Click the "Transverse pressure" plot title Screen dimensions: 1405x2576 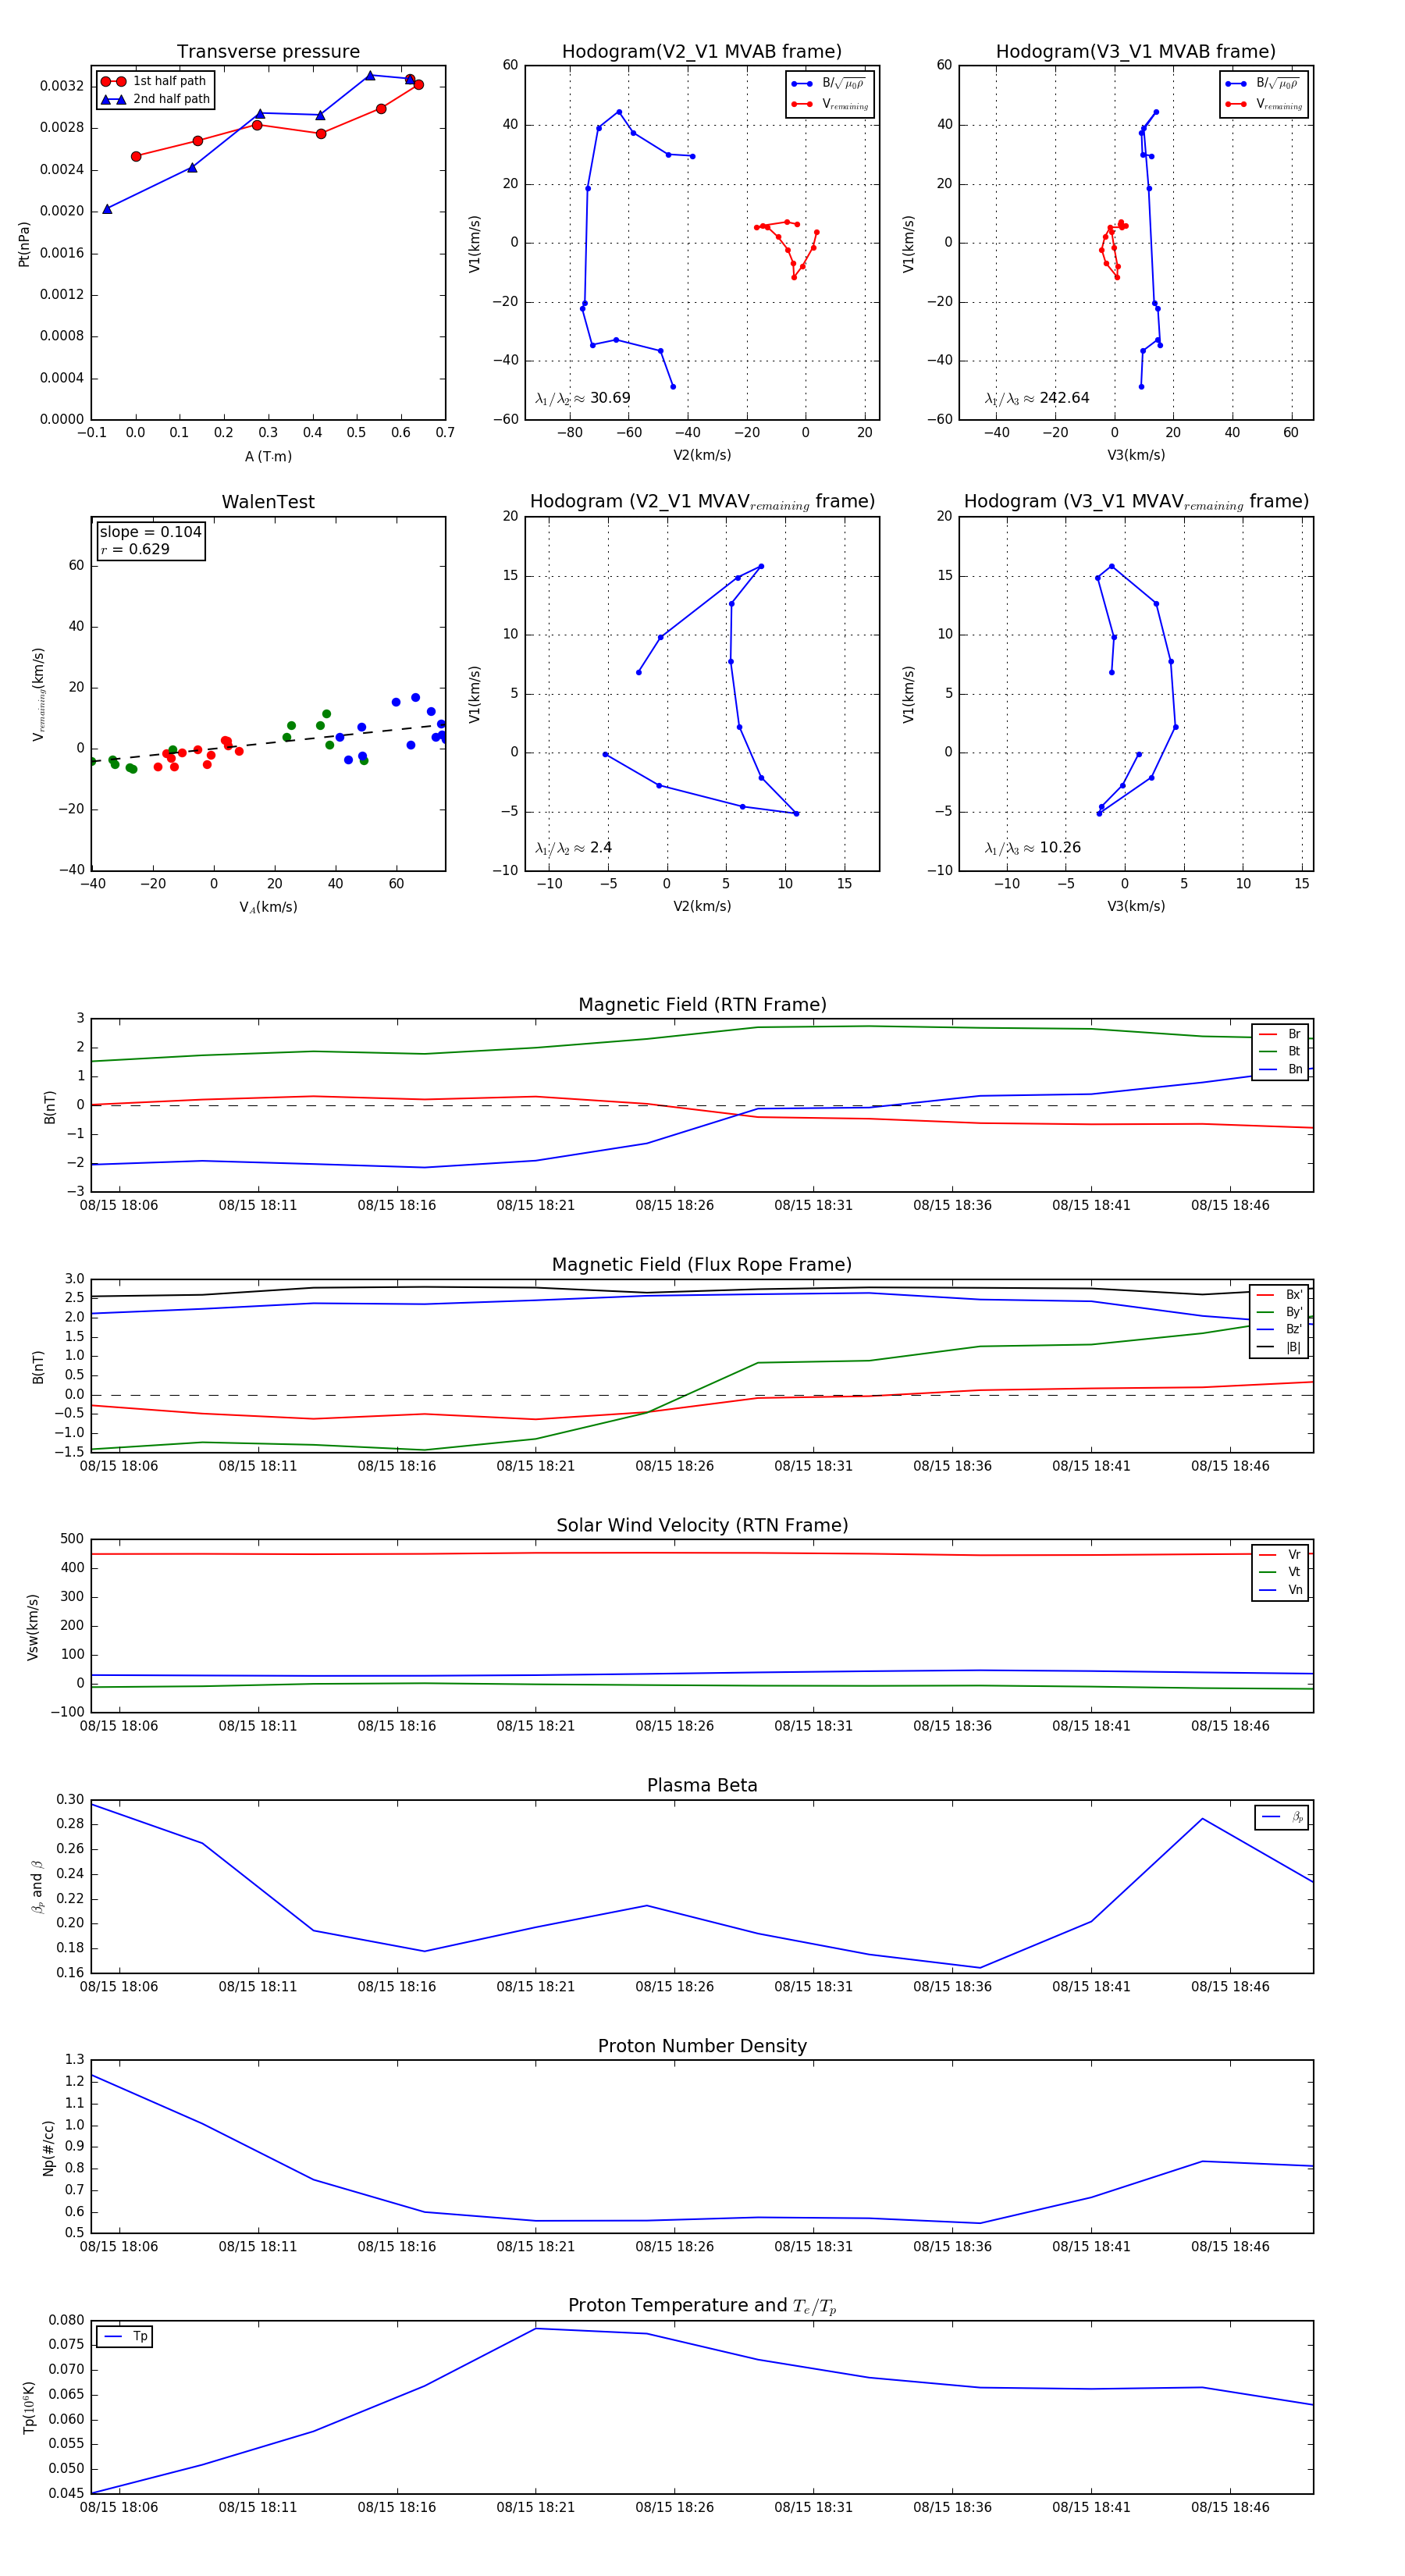pos(268,52)
